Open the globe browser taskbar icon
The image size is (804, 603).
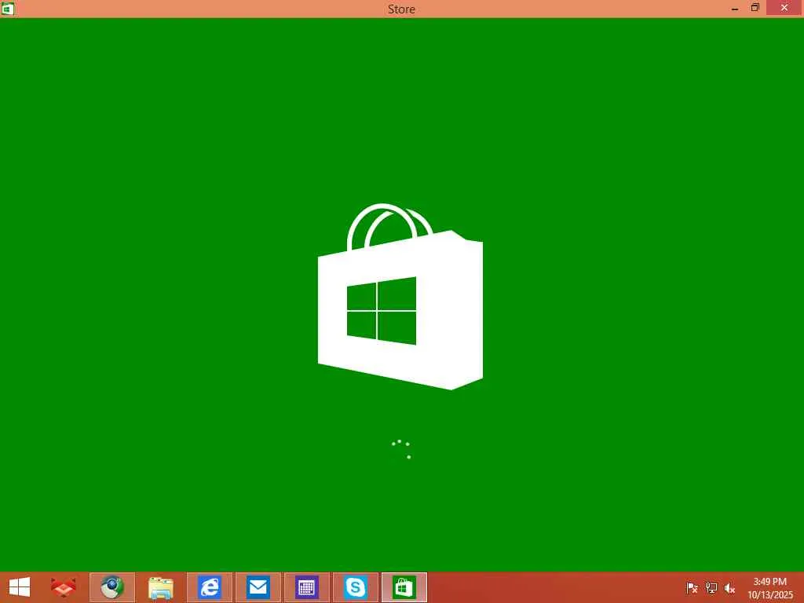(112, 587)
